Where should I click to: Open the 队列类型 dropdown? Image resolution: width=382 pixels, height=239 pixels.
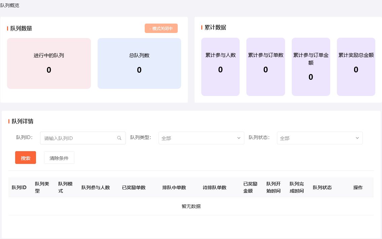pos(201,138)
